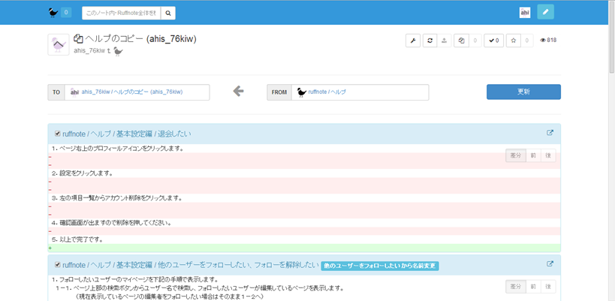
Task: Click the checkmark counter button
Action: point(493,41)
